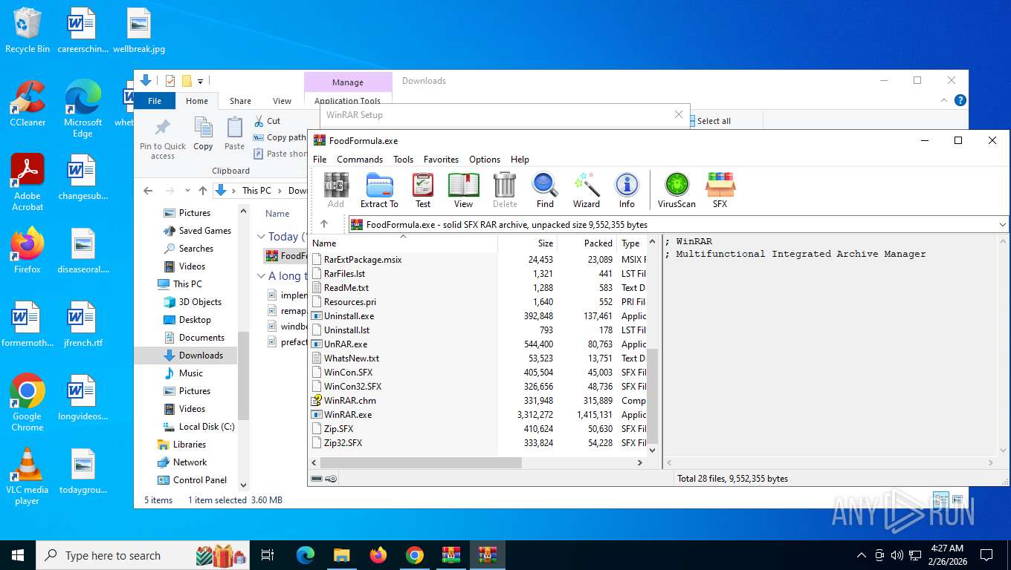Click Pin to Quick access

coord(163,139)
